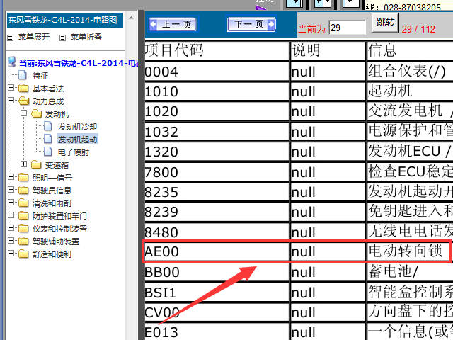Click the 清洗和雨刮 folder icon
Image resolution: width=453 pixels, height=340 pixels.
pos(23,203)
